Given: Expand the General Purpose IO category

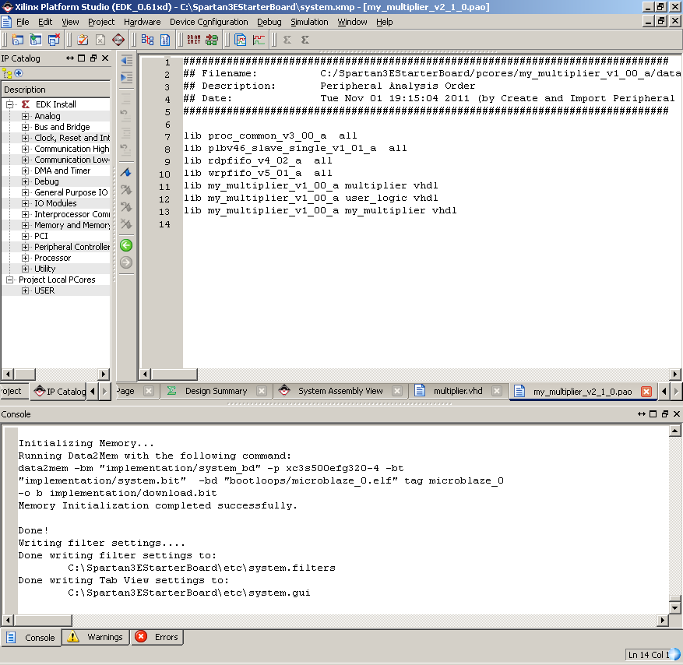Looking at the screenshot, I should (x=25, y=192).
